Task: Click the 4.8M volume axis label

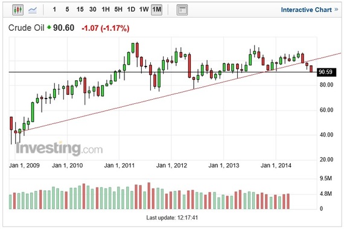Action: click(x=325, y=193)
